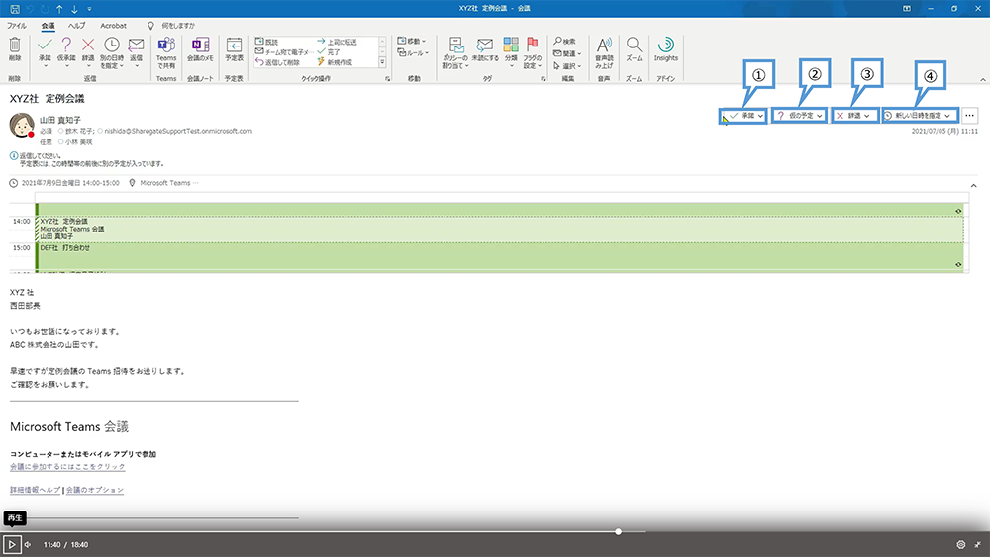Viewport: 990px width, 557px height.
Task: Open the ファイル tab
Action: tap(17, 26)
